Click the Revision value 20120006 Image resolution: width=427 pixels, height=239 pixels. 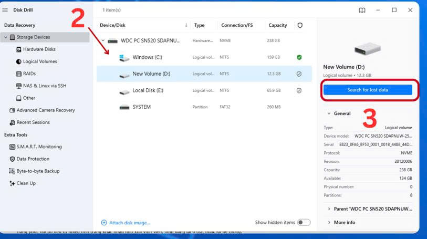(x=403, y=161)
